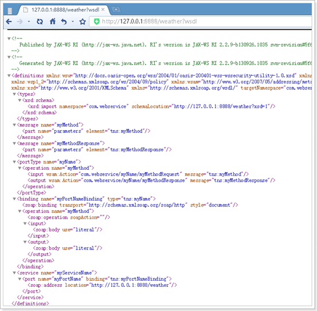
Task: Click the soap:address location line
Action: pyautogui.click(x=102, y=285)
